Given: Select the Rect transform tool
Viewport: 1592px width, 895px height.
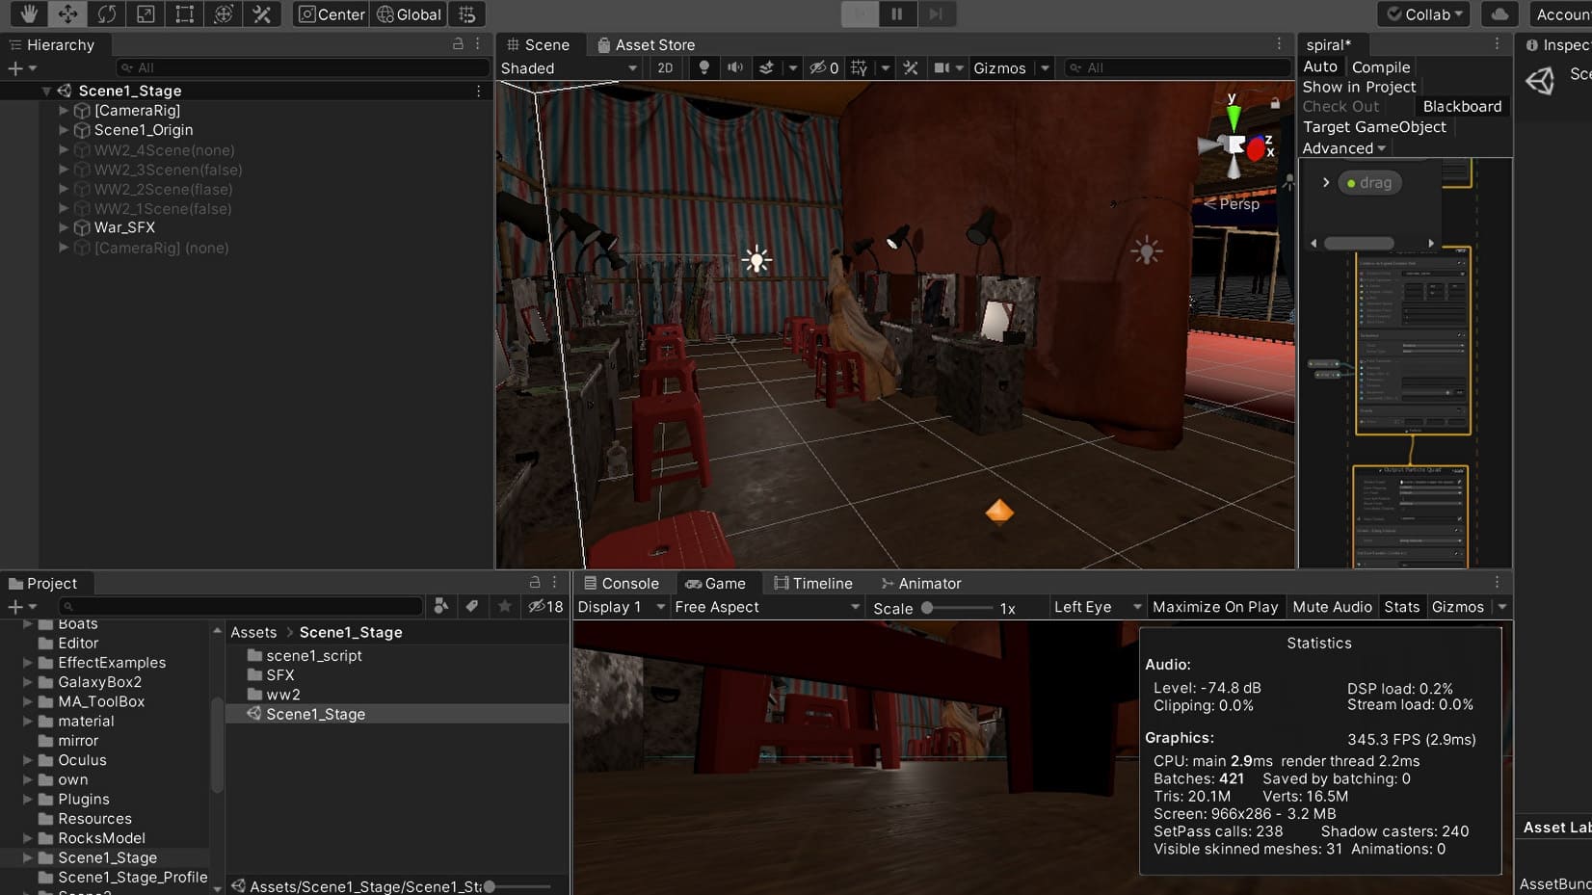Looking at the screenshot, I should coord(184,13).
